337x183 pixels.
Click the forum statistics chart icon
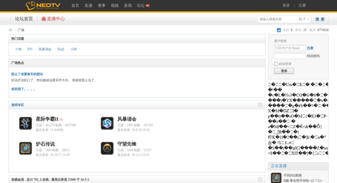pyautogui.click(x=279, y=30)
